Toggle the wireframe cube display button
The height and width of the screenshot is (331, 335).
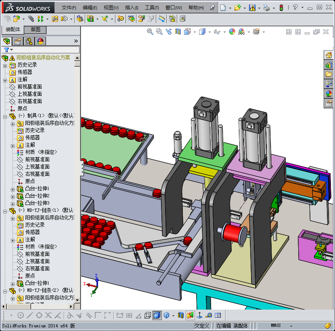[148, 315]
